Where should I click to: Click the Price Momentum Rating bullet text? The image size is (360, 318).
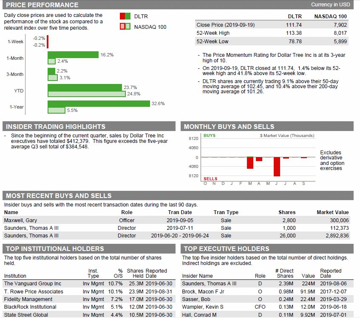pyautogui.click(x=274, y=58)
